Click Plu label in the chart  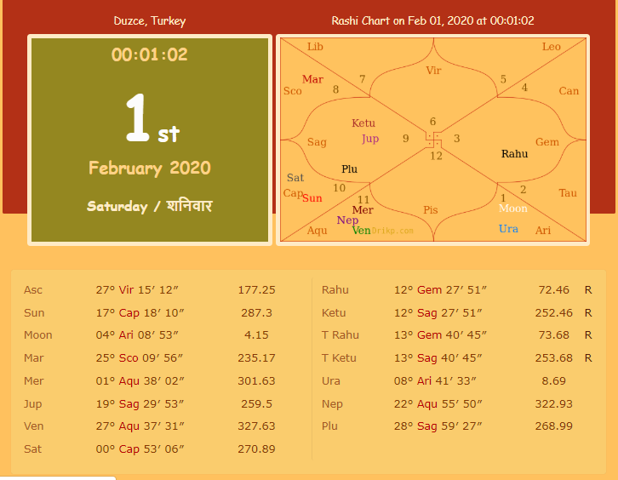(349, 169)
